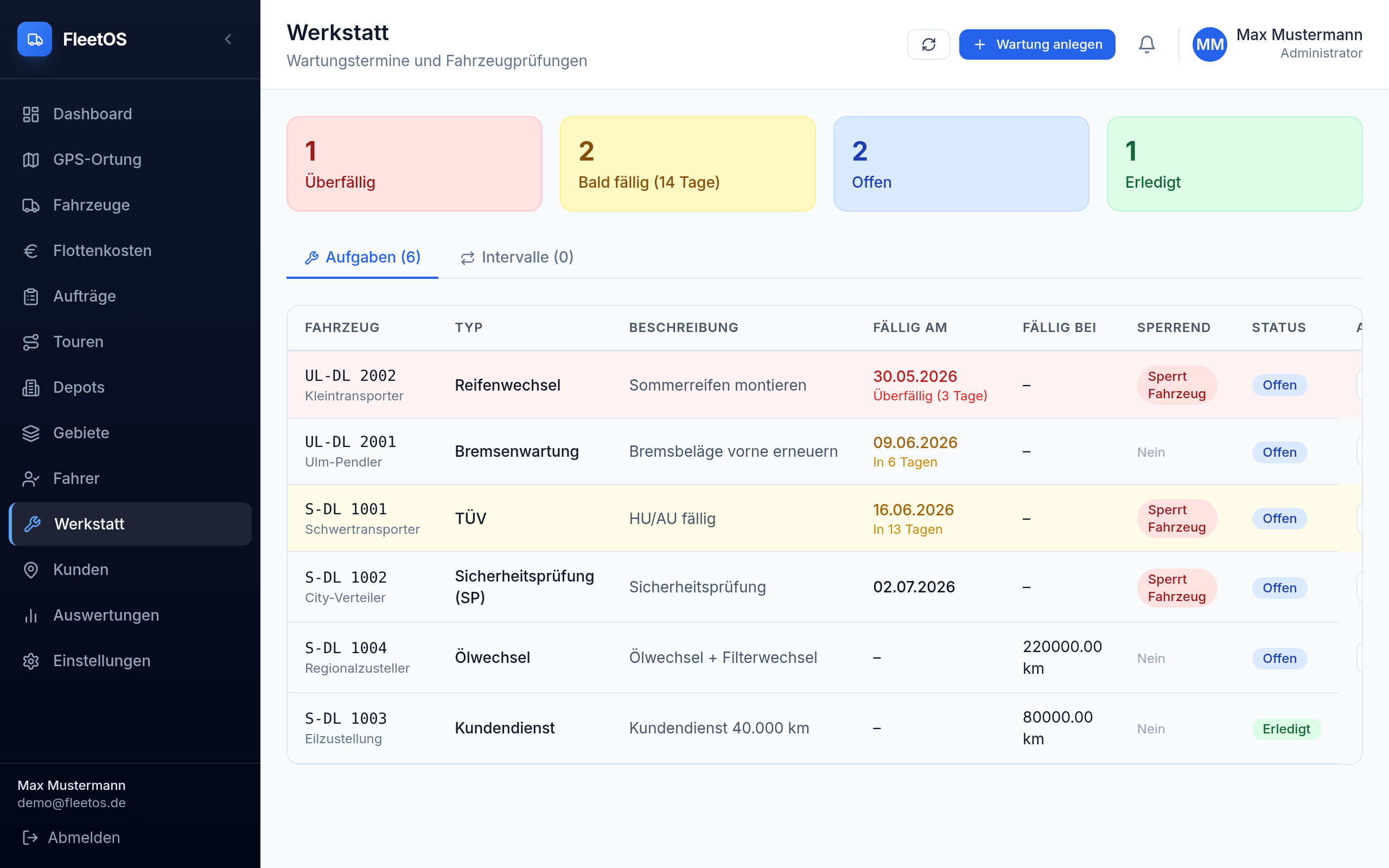Click the plus icon in Wartung anlegen
This screenshot has height=868, width=1389.
point(980,44)
